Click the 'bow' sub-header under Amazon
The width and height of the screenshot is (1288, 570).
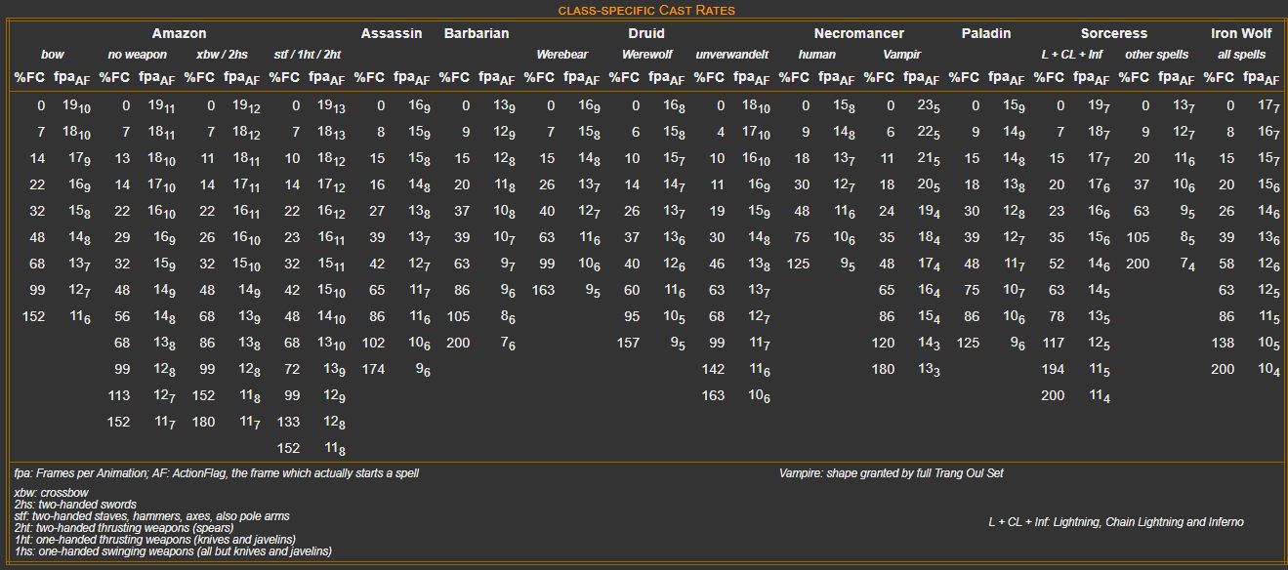[52, 55]
